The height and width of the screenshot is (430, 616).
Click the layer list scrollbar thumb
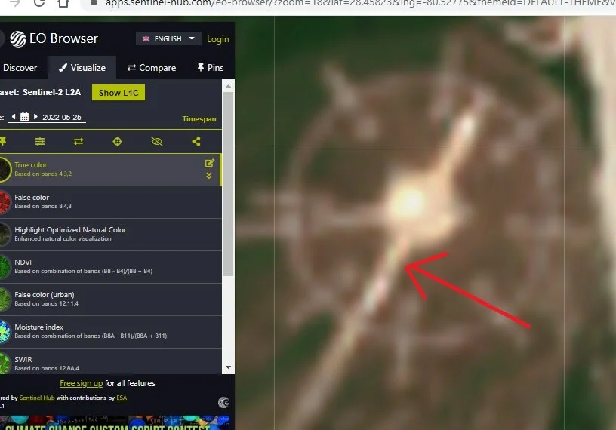[228, 184]
